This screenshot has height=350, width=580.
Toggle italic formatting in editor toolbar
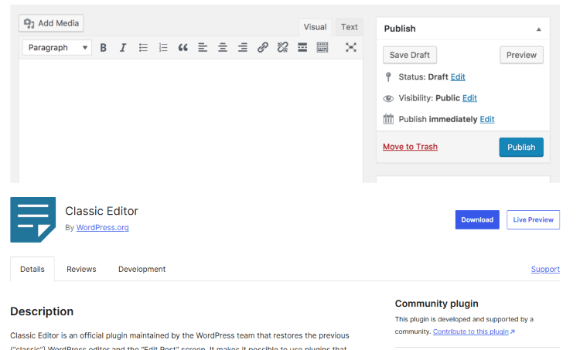[x=123, y=48]
